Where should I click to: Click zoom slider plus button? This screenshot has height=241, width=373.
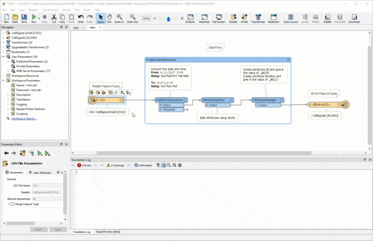(182, 18)
